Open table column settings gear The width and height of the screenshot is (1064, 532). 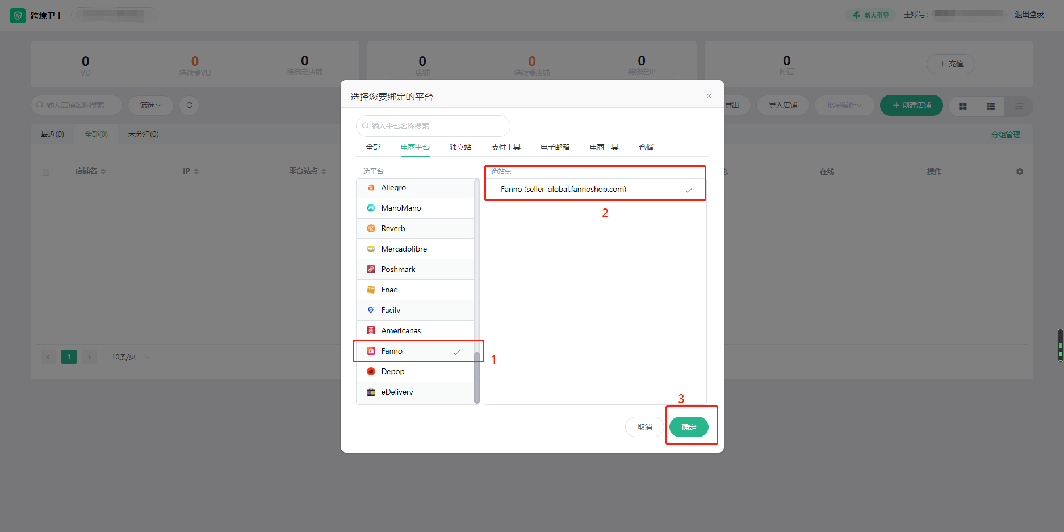[x=1020, y=171]
